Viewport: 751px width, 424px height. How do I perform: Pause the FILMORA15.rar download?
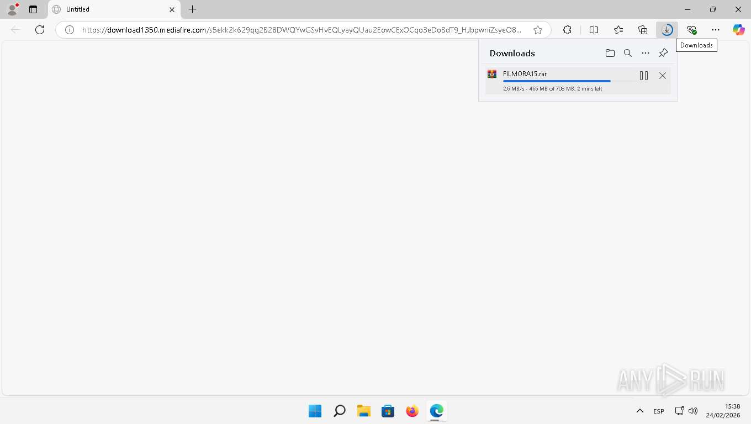644,76
